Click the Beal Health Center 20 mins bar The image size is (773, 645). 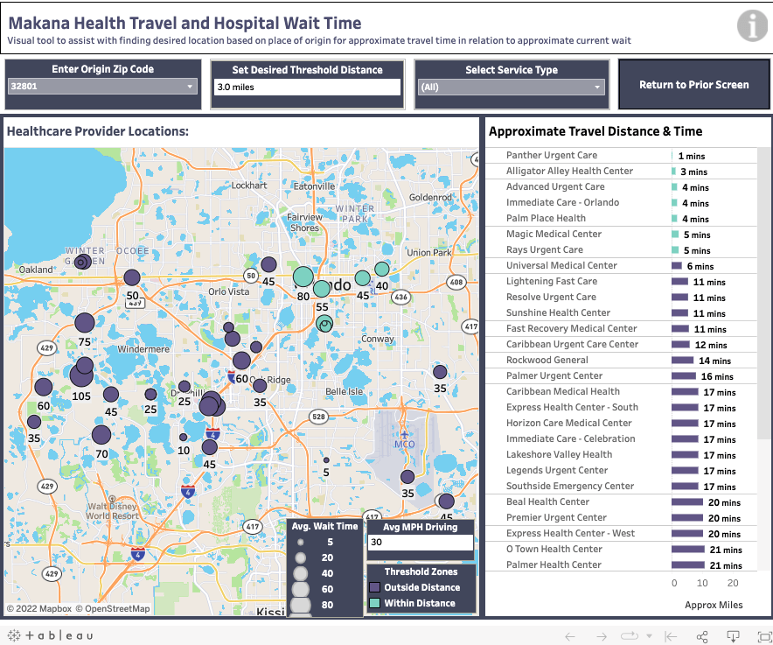point(687,502)
